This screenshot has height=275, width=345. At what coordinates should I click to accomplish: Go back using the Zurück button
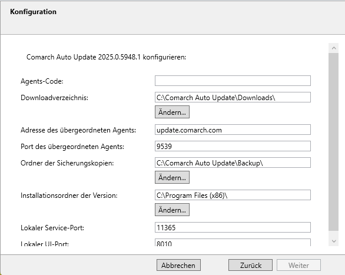pyautogui.click(x=250, y=265)
